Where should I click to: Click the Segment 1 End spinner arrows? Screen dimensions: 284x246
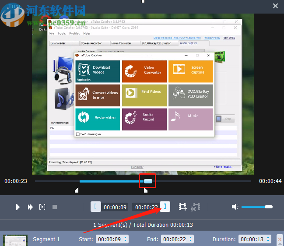point(190,239)
